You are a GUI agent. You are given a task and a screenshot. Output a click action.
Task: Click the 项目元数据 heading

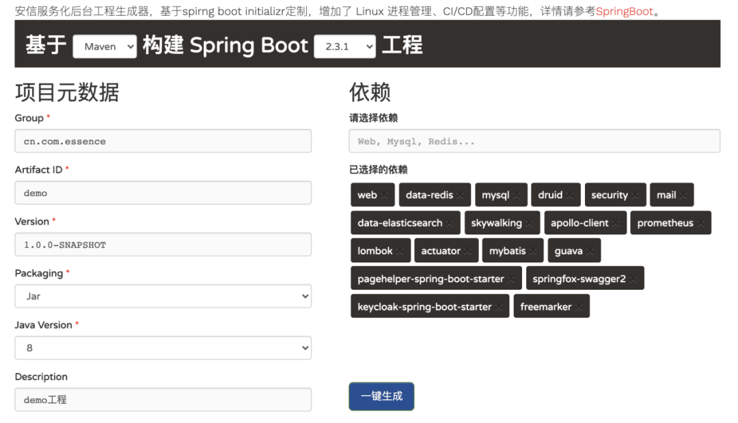pyautogui.click(x=67, y=92)
